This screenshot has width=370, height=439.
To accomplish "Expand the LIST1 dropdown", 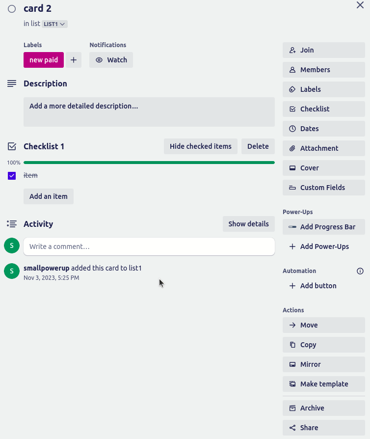I will [54, 23].
